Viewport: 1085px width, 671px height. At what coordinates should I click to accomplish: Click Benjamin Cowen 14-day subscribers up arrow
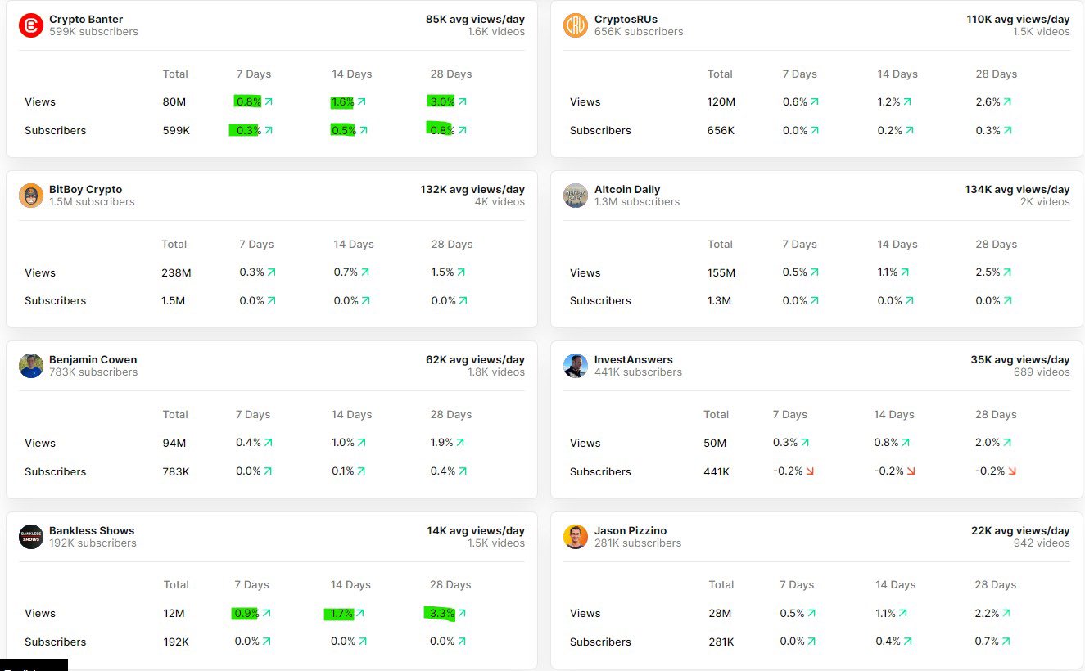point(361,471)
